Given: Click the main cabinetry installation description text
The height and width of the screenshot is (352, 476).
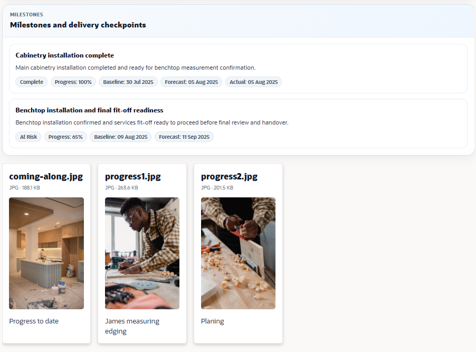Looking at the screenshot, I should click(136, 68).
